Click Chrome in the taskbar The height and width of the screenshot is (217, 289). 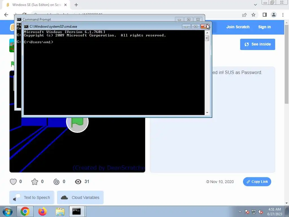pos(25,211)
